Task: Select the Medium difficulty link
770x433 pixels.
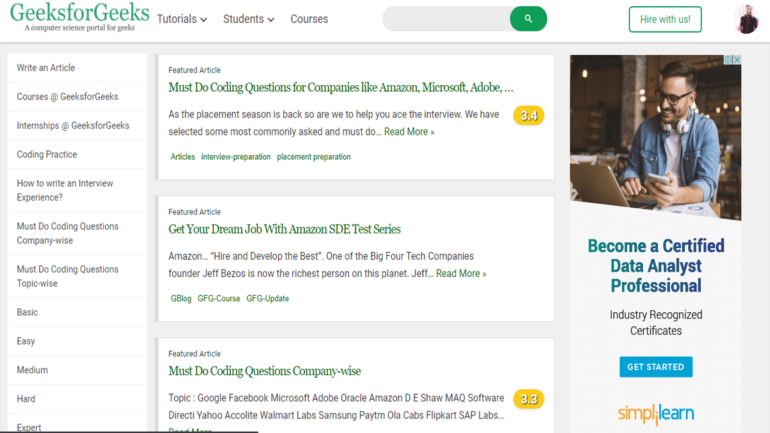Action: click(x=77, y=370)
